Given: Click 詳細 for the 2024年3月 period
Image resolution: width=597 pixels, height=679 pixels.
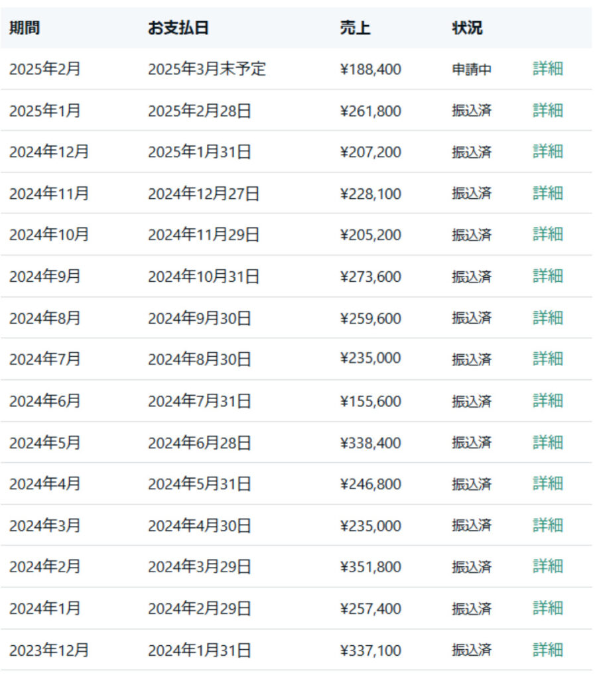Looking at the screenshot, I should pos(548,525).
